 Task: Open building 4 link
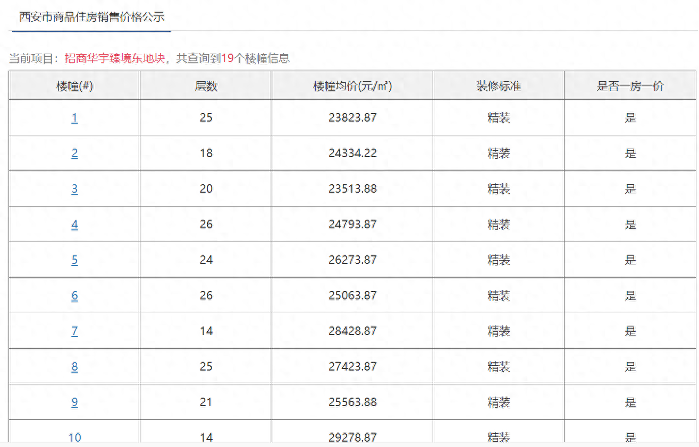74,225
